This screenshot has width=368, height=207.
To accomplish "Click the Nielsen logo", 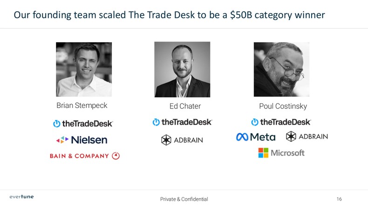I will pyautogui.click(x=82, y=140).
